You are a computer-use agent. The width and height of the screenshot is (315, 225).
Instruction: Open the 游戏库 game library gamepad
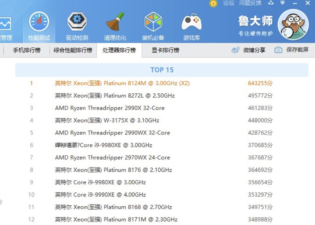coord(191,26)
